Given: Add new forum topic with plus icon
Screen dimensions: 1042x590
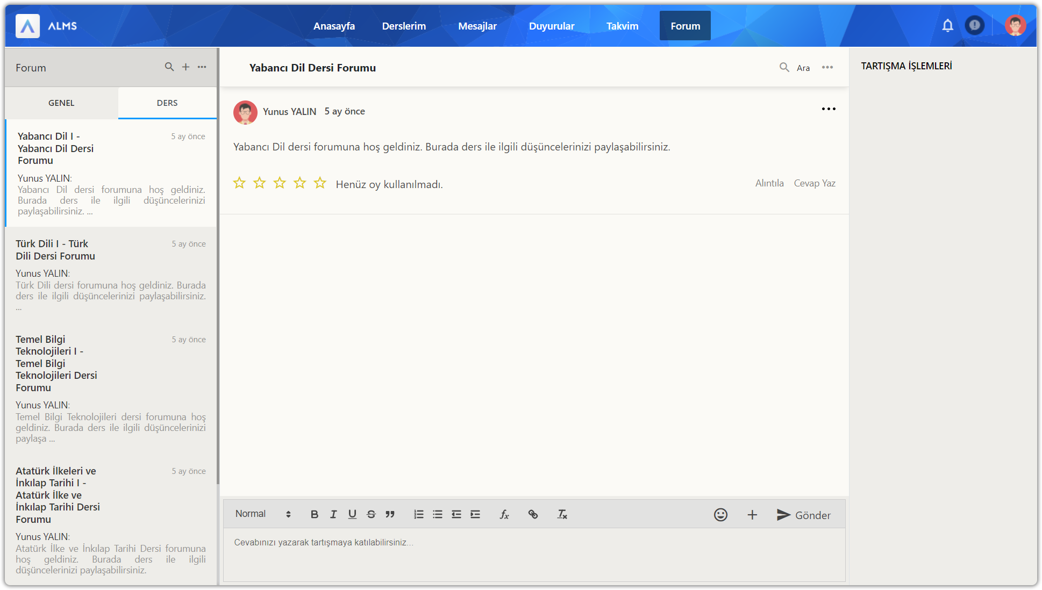Looking at the screenshot, I should pyautogui.click(x=185, y=67).
